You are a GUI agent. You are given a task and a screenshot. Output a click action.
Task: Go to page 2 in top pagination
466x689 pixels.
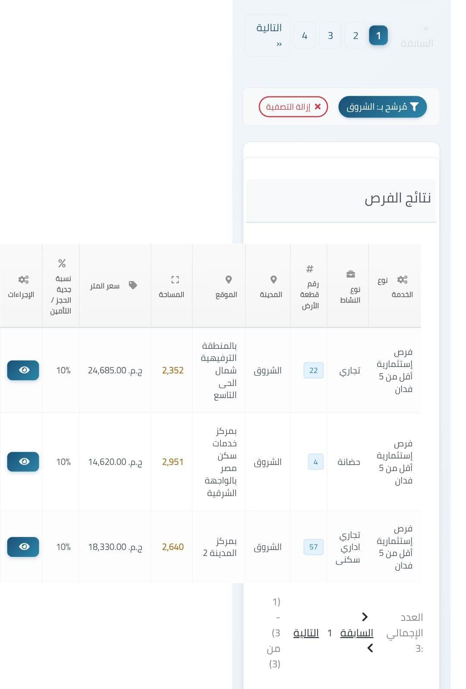tap(356, 35)
